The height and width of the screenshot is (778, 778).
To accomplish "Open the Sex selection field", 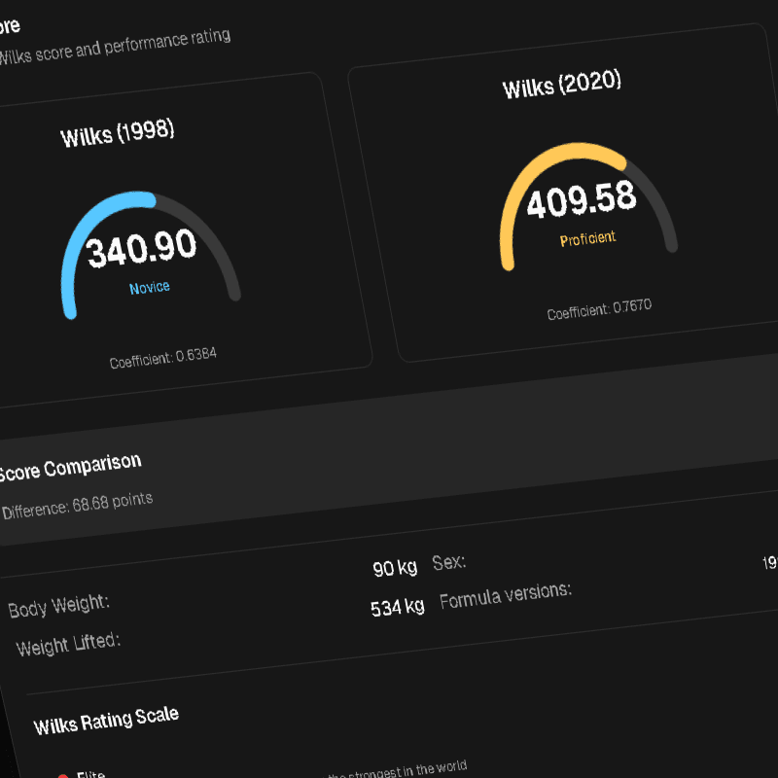I will coord(450,562).
